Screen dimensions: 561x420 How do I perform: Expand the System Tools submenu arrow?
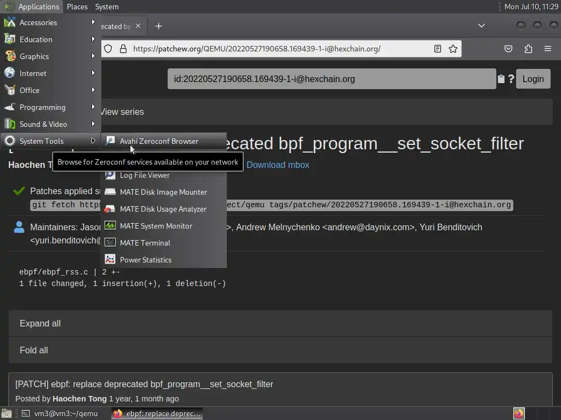click(x=93, y=141)
